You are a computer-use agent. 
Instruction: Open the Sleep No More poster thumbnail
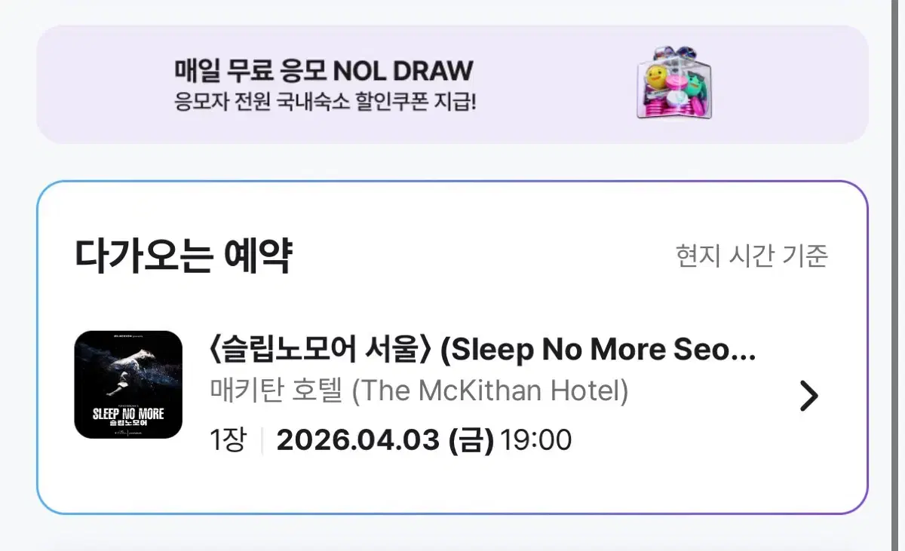pos(128,384)
